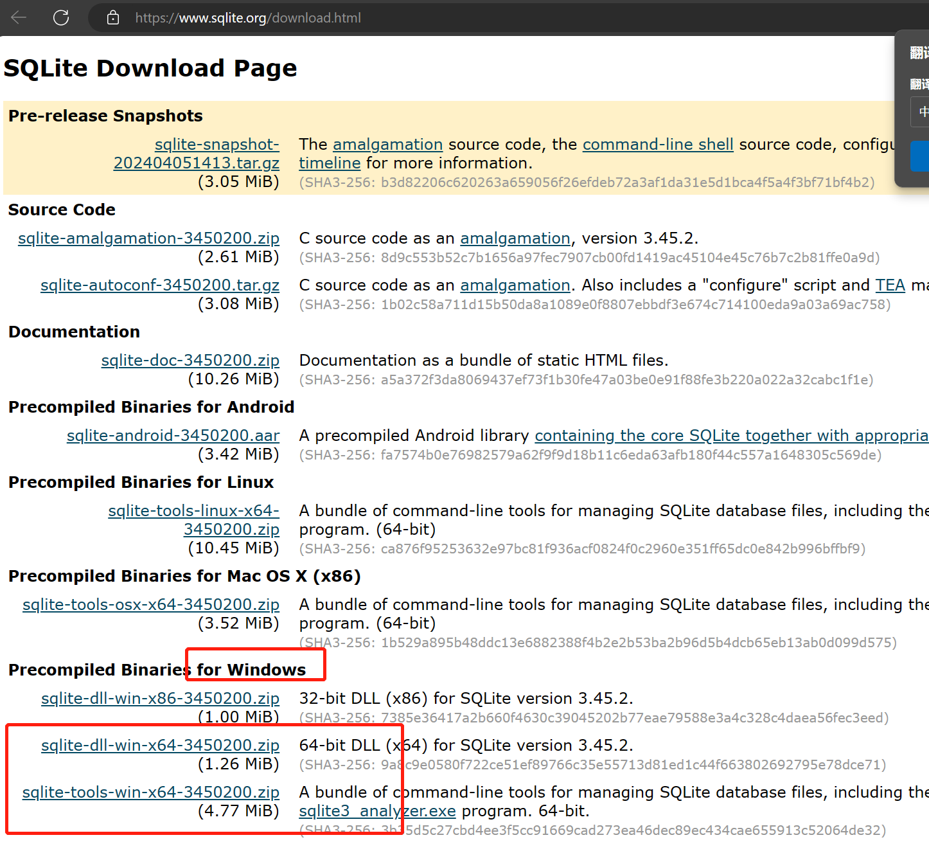The image size is (929, 842).
Task: Reload the page with refresh icon
Action: (x=61, y=17)
